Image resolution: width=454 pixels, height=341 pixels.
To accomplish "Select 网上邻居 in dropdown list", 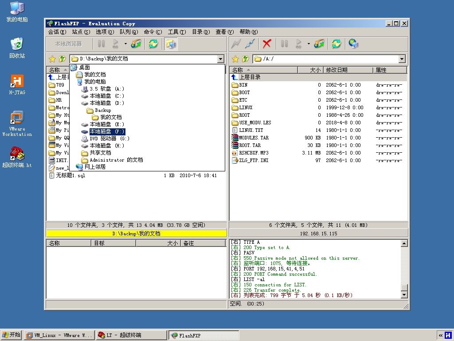I will pyautogui.click(x=95, y=167).
